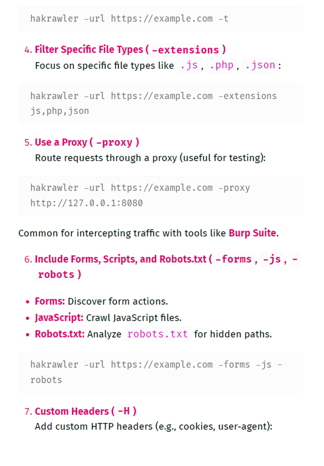Click the "-forms -js -robots" command block
Viewport: 324px width, 466px height.
point(160,372)
